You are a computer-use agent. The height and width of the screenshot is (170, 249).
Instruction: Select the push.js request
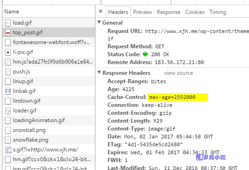(49, 72)
